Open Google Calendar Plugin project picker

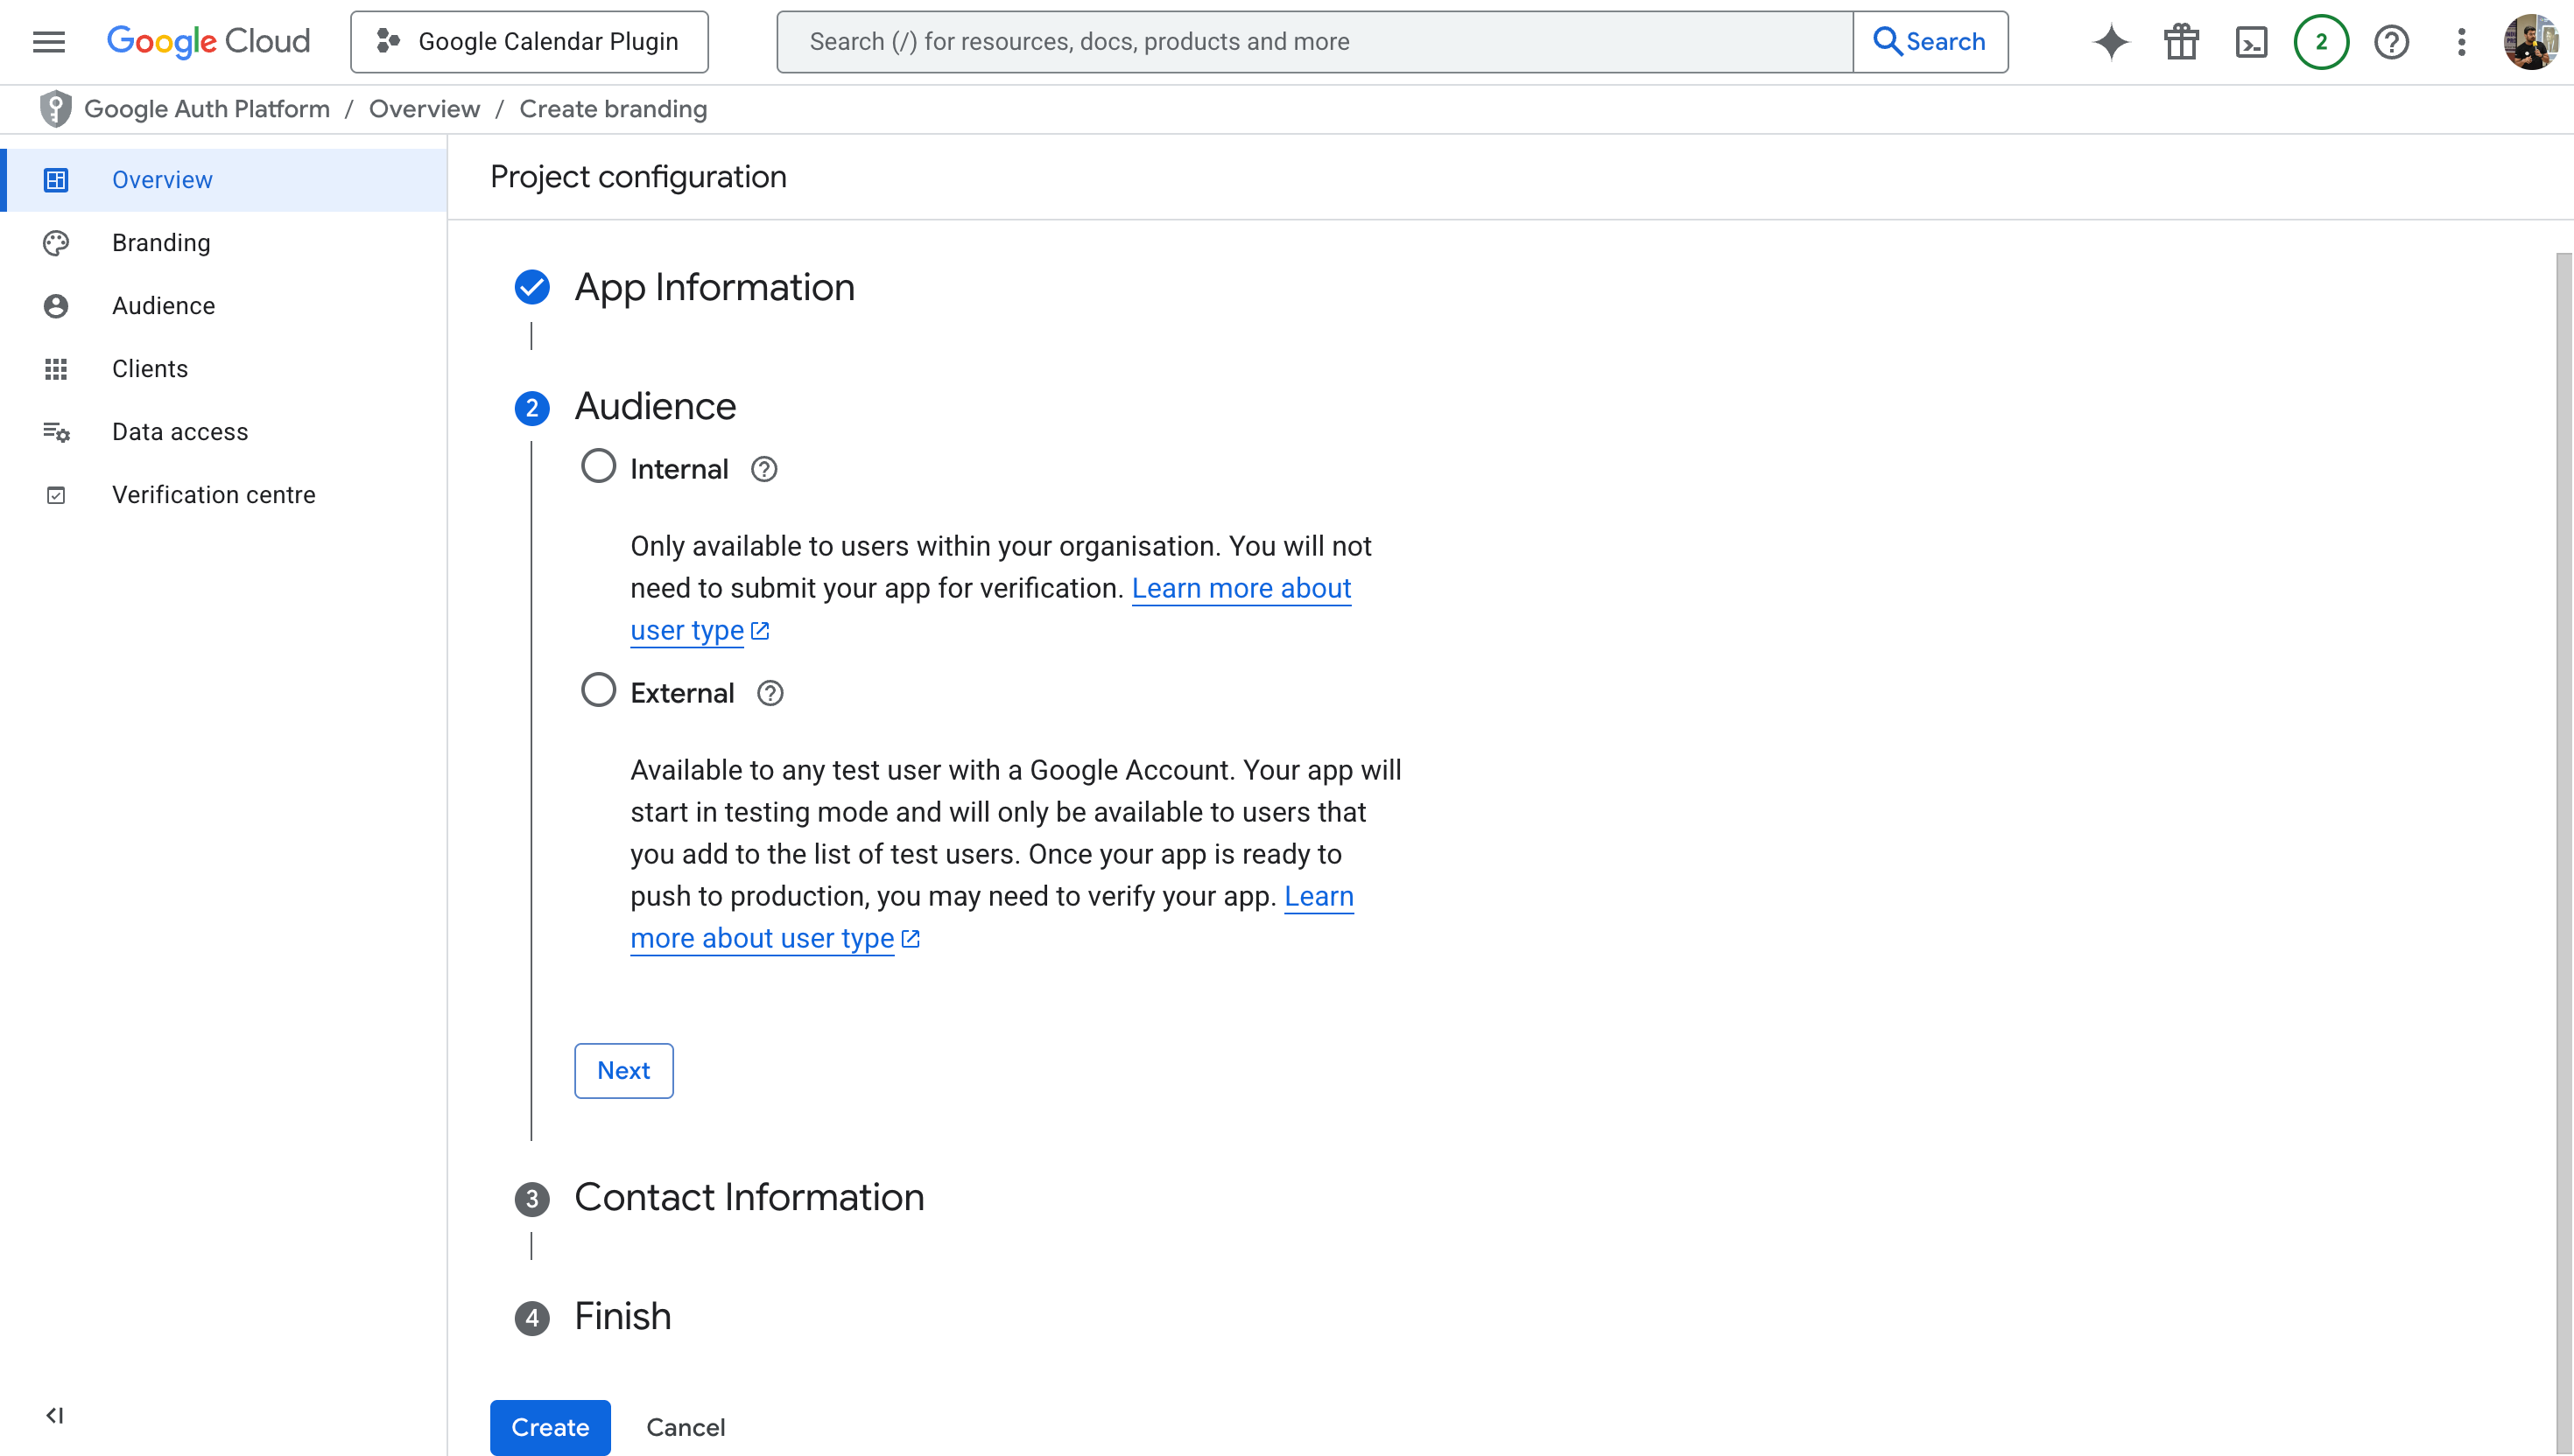(x=529, y=42)
